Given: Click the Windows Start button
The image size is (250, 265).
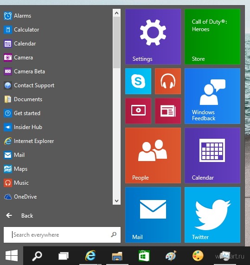Looking at the screenshot, I should (x=12, y=256).
